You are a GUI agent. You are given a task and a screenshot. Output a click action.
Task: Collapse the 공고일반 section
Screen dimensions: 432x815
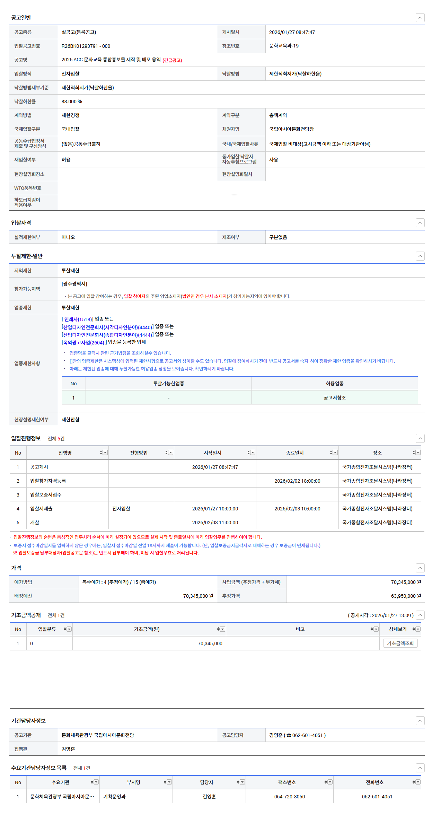[x=420, y=18]
